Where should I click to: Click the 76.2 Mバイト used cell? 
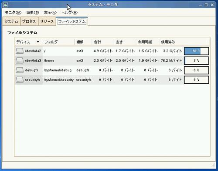171,60
